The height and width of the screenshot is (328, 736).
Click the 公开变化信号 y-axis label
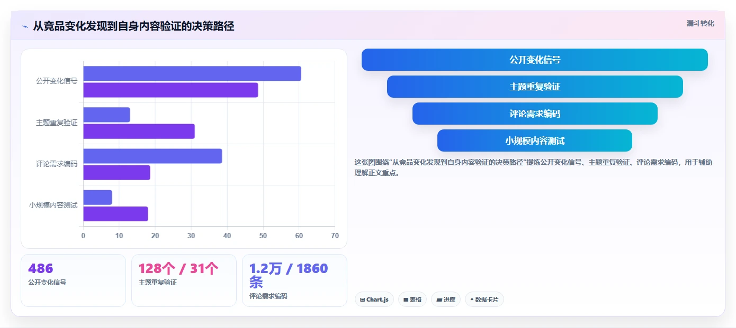click(57, 81)
